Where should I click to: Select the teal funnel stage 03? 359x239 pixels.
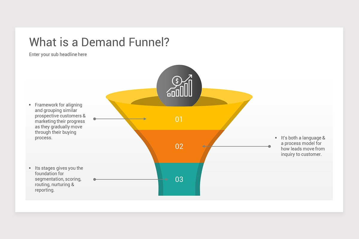tap(179, 179)
